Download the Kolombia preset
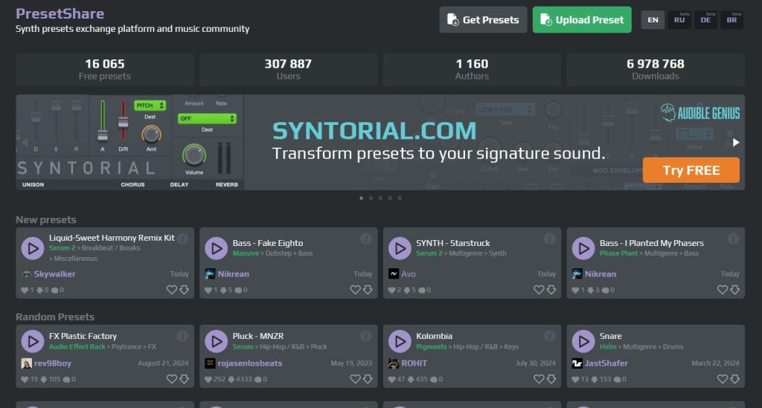This screenshot has width=762, height=408. point(551,379)
